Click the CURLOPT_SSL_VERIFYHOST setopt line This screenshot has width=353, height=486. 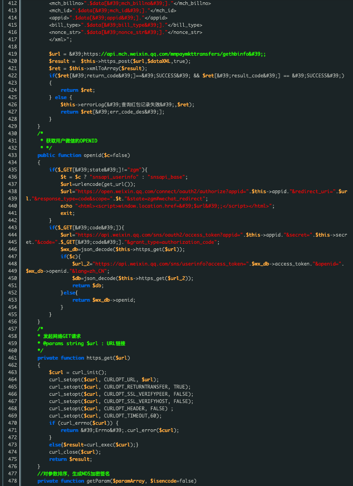121,401
